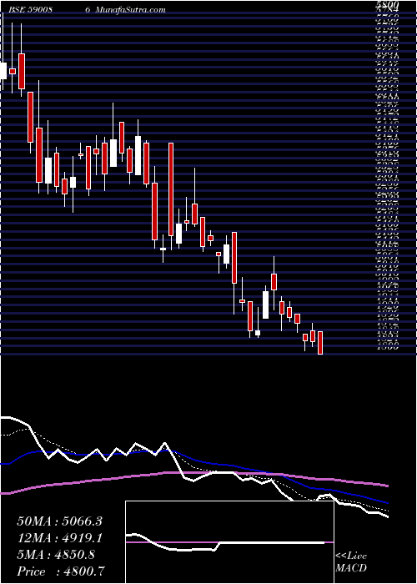Click the Price : 4800.7 value
The image size is (417, 584).
coord(61,571)
